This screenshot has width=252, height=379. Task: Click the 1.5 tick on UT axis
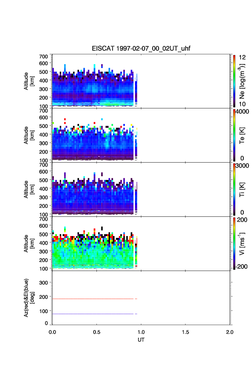(x=185, y=332)
